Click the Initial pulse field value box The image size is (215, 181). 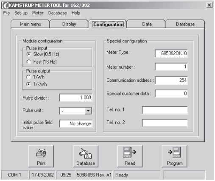75,124
